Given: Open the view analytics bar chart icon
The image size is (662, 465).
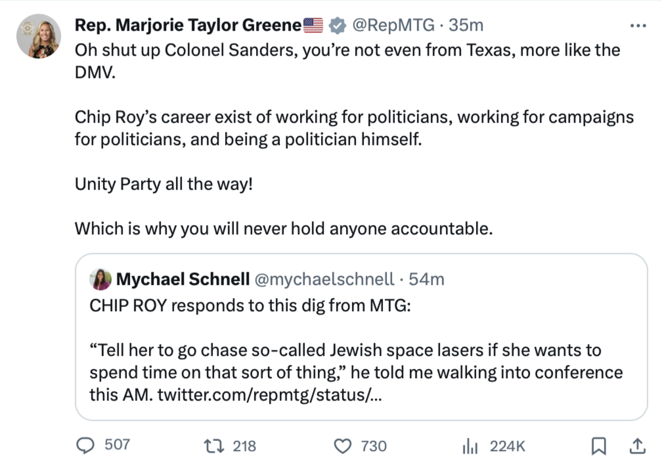Looking at the screenshot, I should (x=470, y=445).
